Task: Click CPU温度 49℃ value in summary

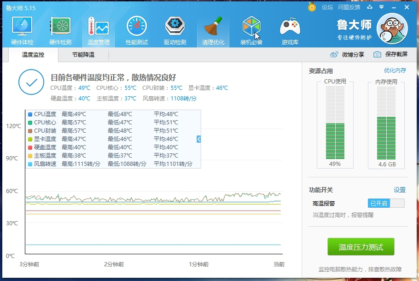Action: 84,88
